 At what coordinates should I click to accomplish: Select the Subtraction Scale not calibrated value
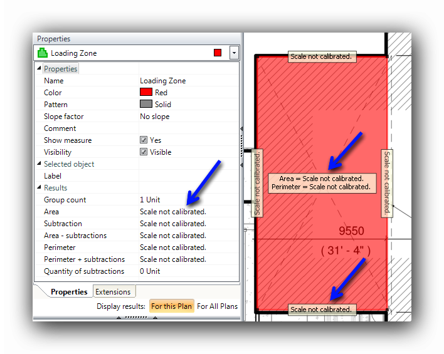189,223
